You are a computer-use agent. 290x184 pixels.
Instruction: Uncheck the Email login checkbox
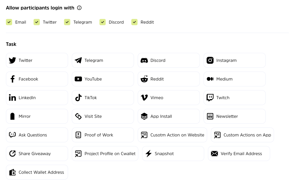pyautogui.click(x=9, y=22)
